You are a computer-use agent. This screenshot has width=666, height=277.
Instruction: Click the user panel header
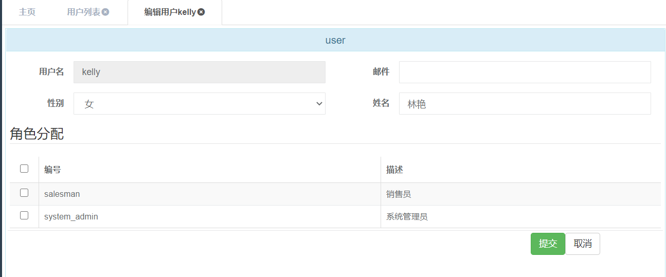click(x=335, y=40)
